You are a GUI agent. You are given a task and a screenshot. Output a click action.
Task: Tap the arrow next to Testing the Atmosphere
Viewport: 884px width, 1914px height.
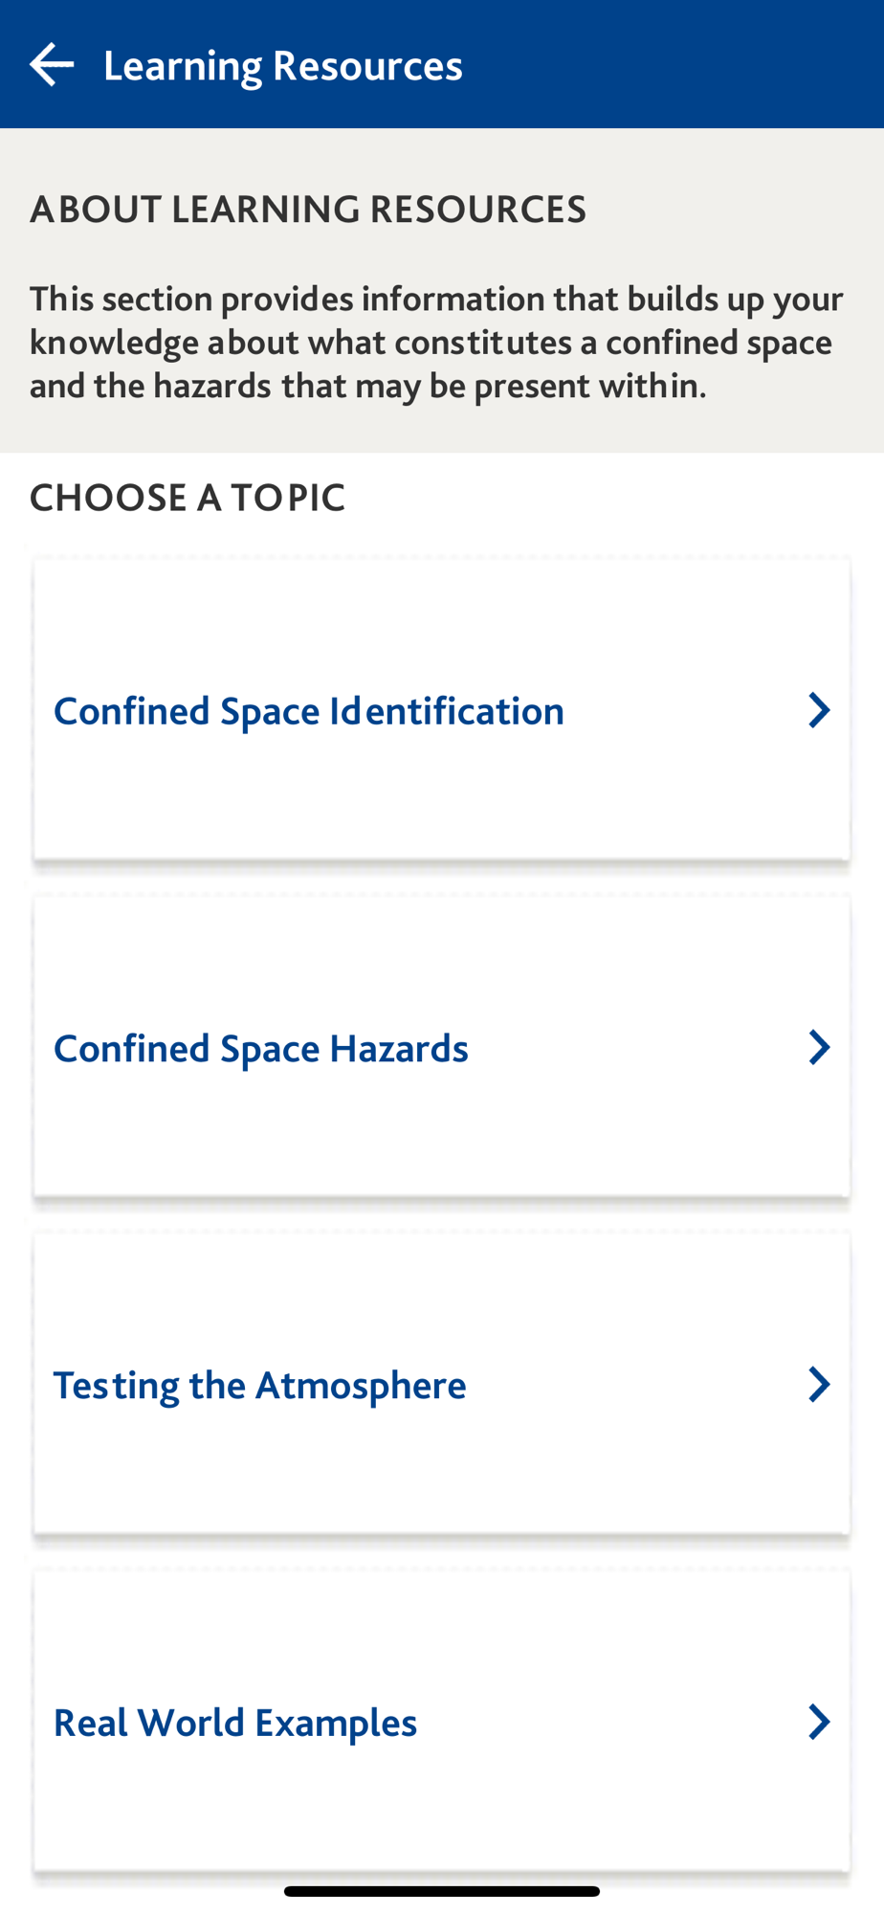[818, 1385]
